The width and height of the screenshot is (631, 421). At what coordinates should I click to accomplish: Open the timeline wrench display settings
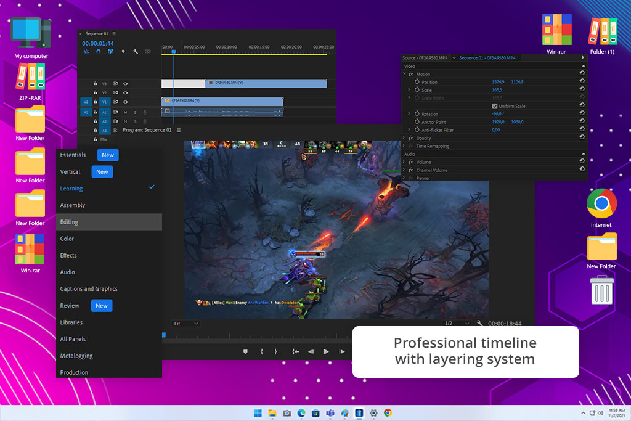(136, 52)
